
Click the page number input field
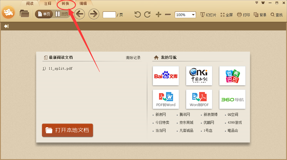109,15
